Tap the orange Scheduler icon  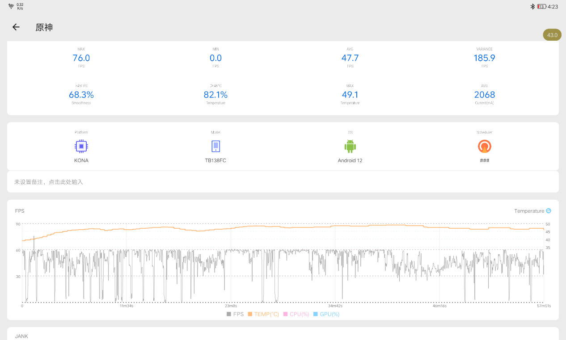[x=485, y=146]
